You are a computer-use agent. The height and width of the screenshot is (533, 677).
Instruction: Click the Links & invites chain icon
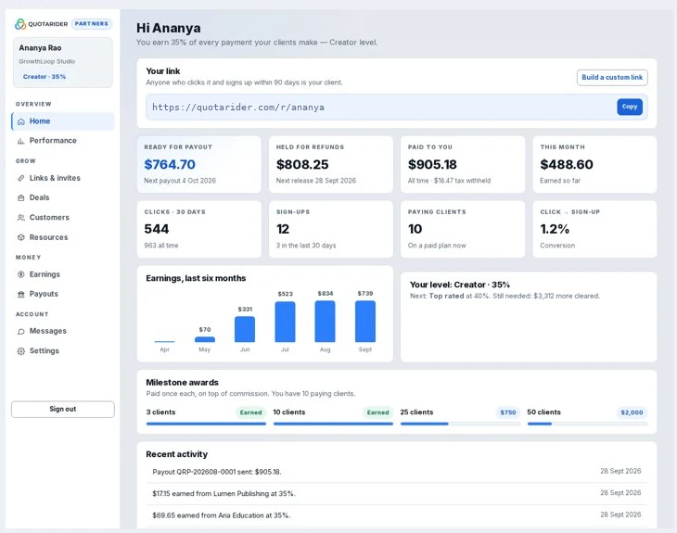point(20,178)
